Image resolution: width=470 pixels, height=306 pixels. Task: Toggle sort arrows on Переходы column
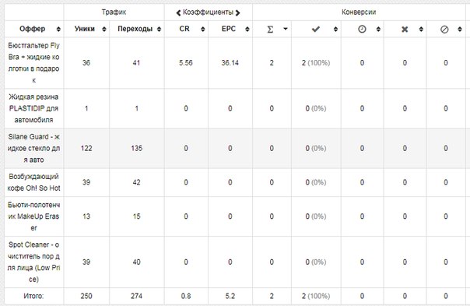tap(160, 29)
